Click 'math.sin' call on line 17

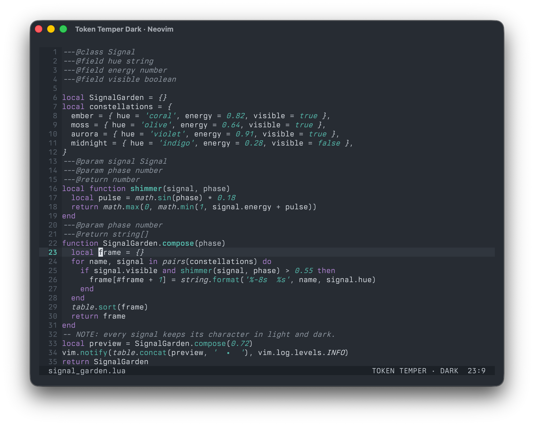pyautogui.click(x=153, y=198)
